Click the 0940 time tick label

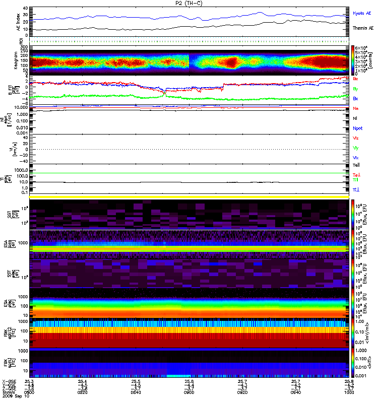point(296,392)
